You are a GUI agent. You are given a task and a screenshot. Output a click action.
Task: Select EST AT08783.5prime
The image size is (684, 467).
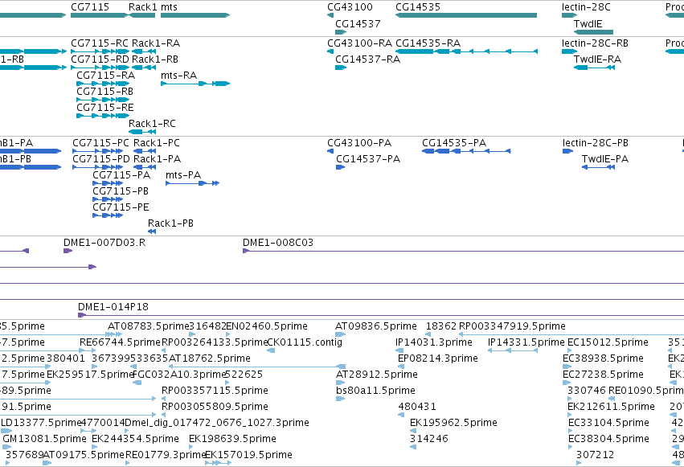coord(149,326)
